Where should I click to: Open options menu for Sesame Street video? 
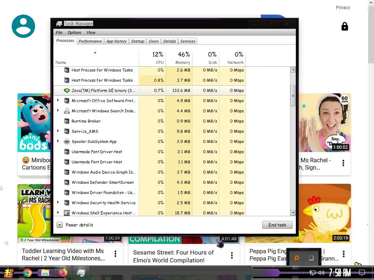point(232,255)
